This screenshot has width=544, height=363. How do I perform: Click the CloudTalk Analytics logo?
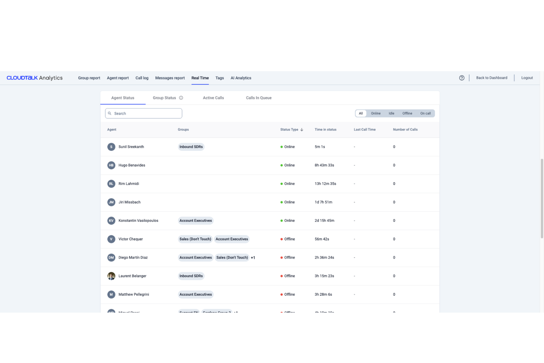[34, 78]
